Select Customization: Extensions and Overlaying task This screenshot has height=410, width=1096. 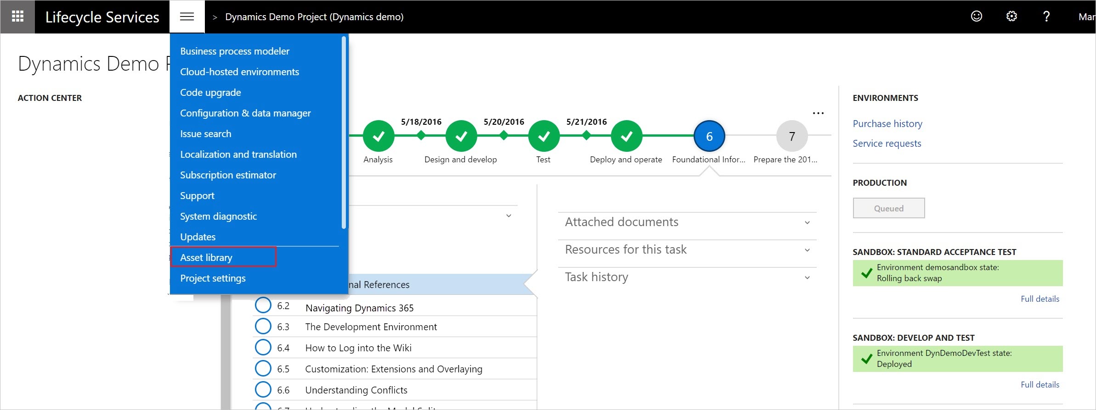click(394, 369)
